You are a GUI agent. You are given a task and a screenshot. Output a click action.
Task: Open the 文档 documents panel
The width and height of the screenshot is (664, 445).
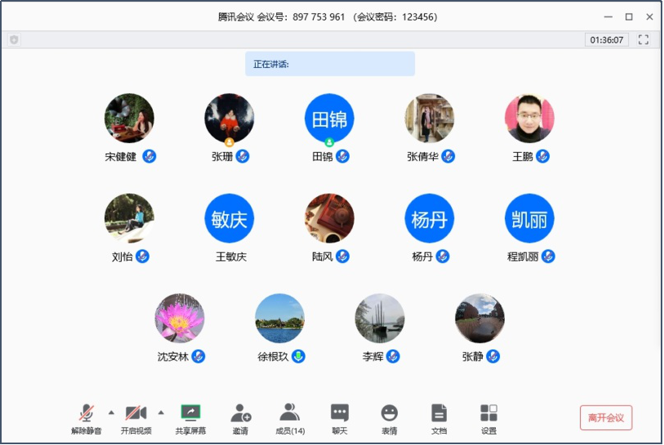pos(439,413)
